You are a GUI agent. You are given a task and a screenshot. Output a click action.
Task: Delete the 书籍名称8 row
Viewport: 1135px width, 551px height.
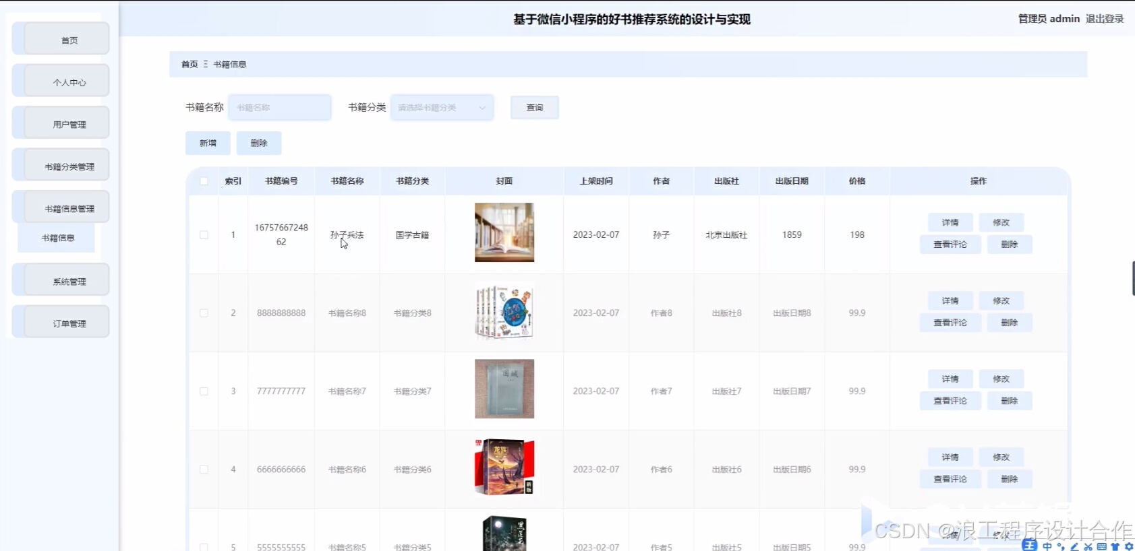pyautogui.click(x=1010, y=323)
